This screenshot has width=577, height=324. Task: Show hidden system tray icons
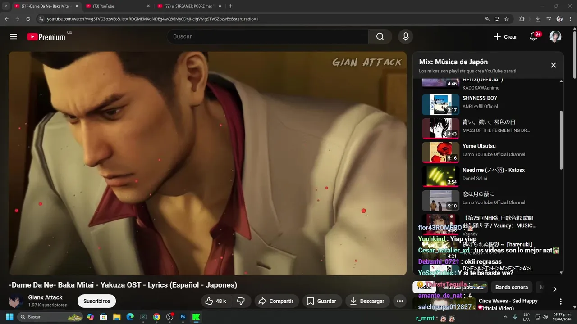pyautogui.click(x=506, y=317)
